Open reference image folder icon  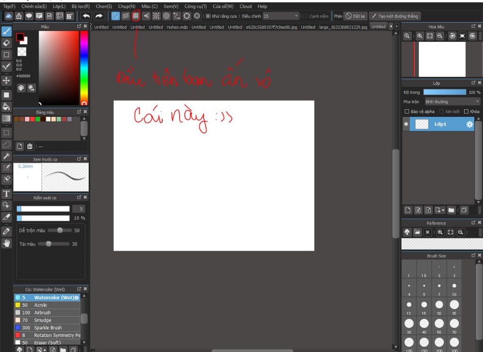coord(417,232)
